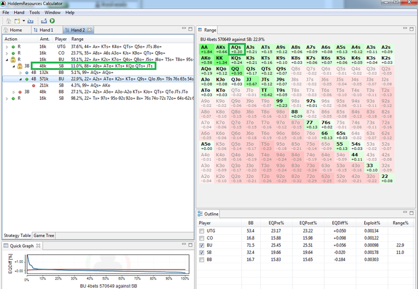Image resolution: width=418 pixels, height=289 pixels.
Task: Click the Amt. column header
Action: tap(45, 39)
